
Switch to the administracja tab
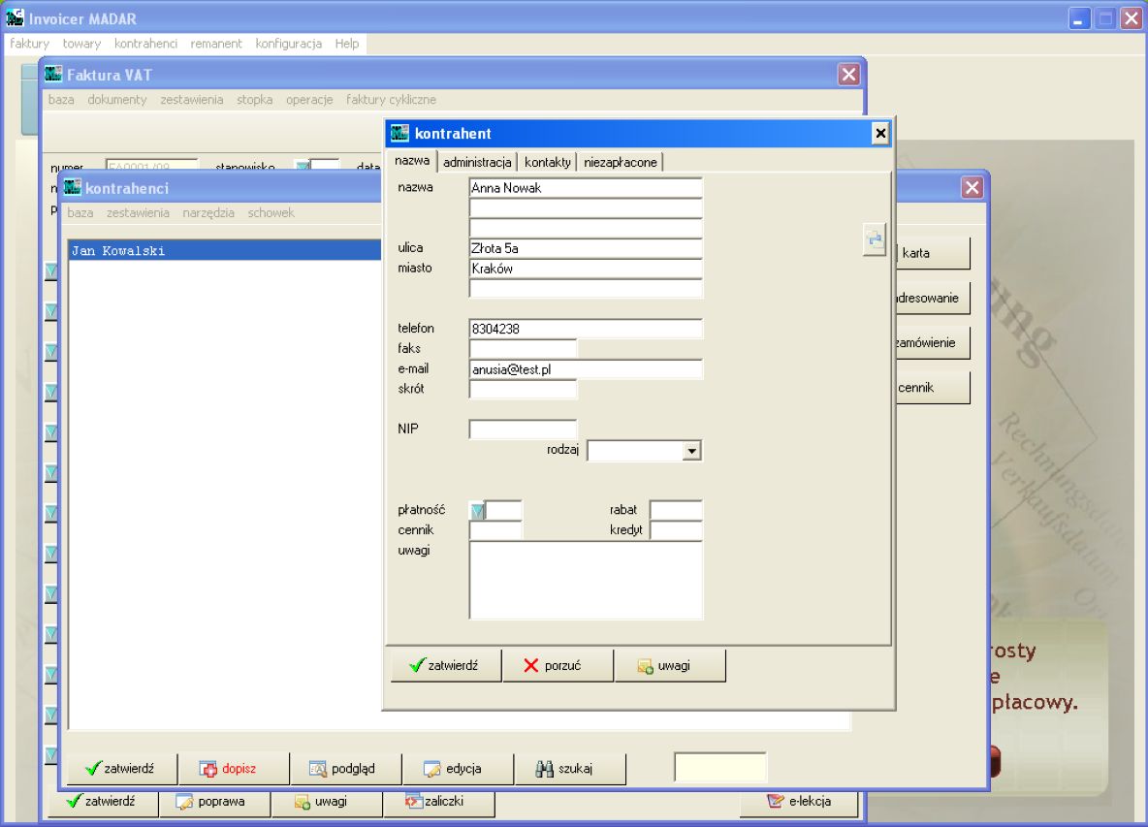coord(477,162)
